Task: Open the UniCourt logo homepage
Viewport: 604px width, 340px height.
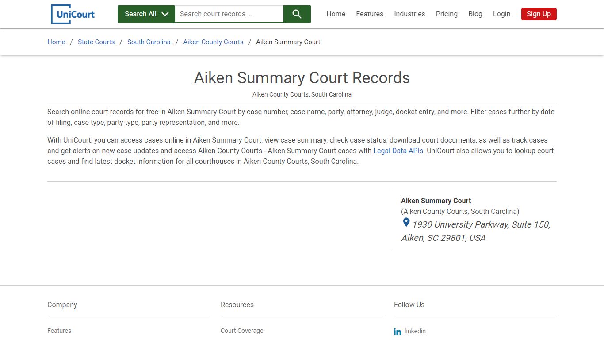Action: pos(73,14)
